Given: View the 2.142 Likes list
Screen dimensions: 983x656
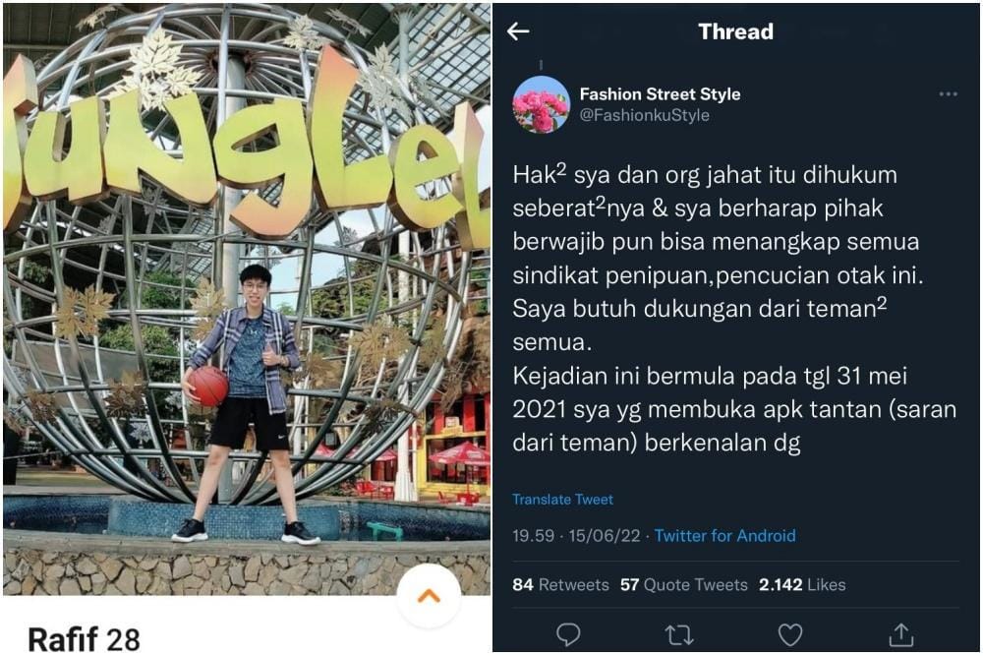Looking at the screenshot, I should [802, 584].
